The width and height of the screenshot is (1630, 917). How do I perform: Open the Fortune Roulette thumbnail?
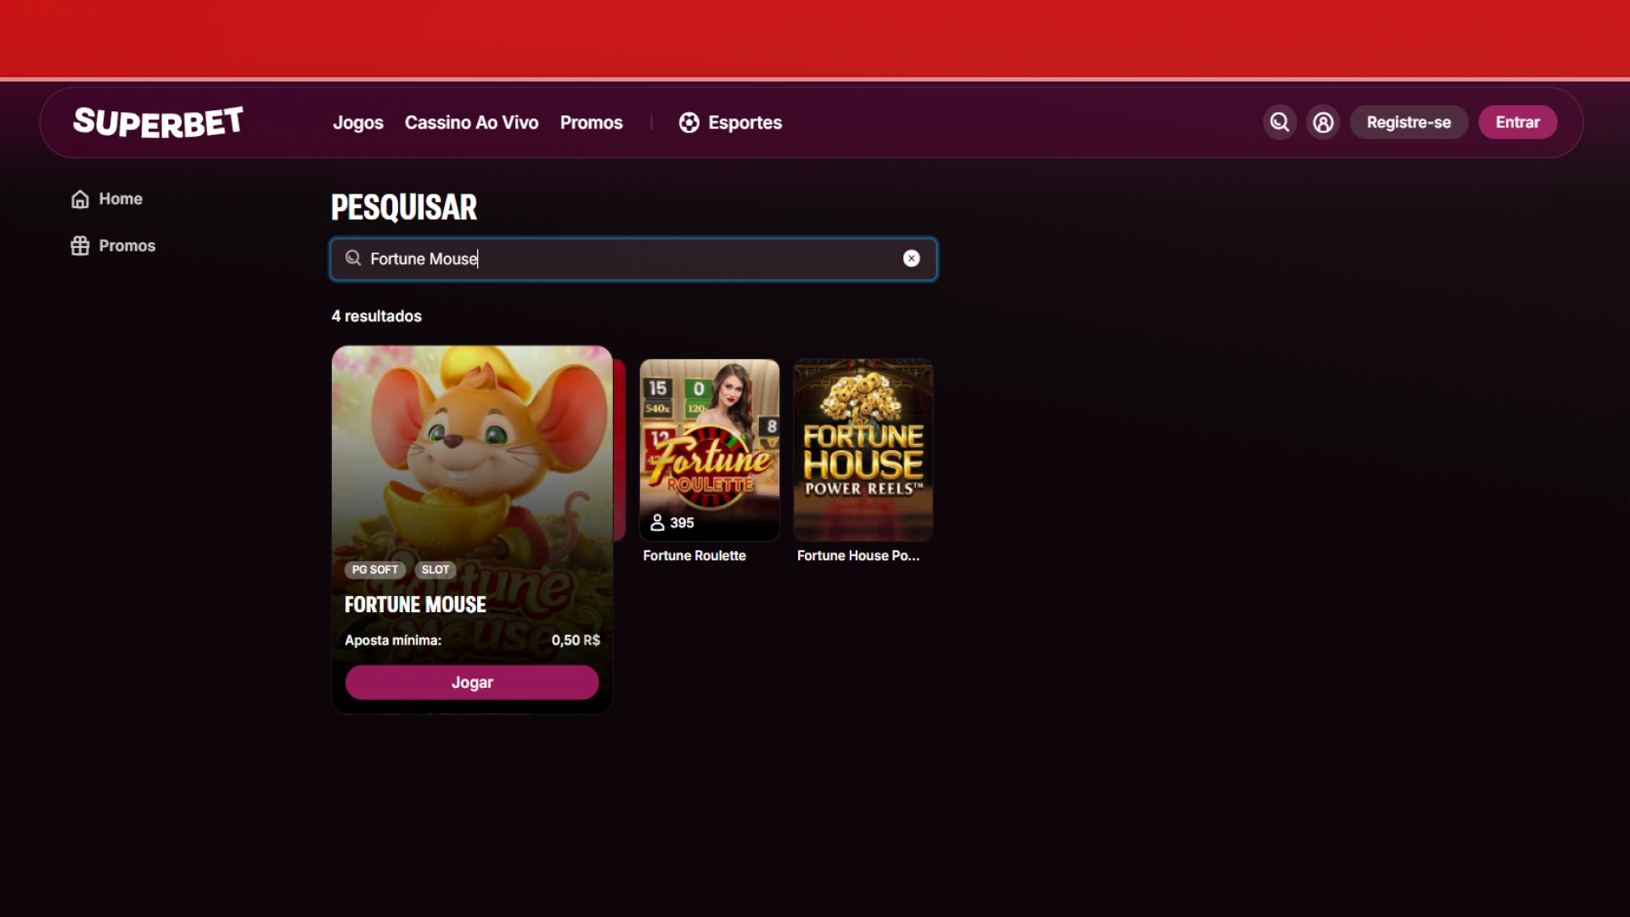click(709, 450)
